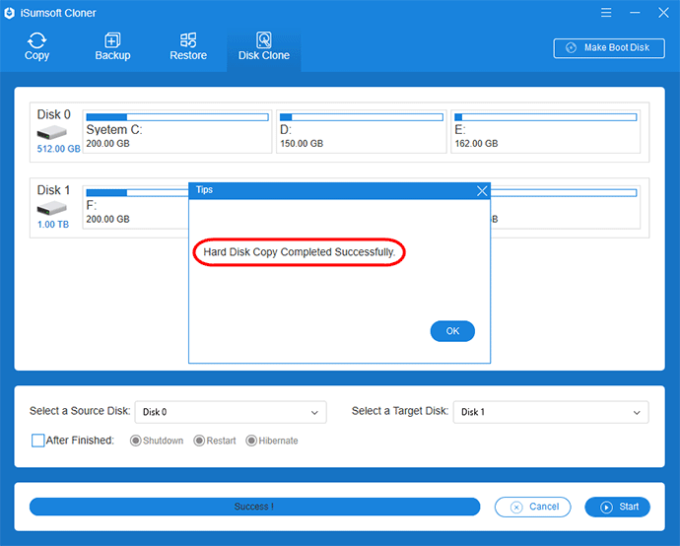Screen dimensions: 680x546
Task: Click OK in the Tips dialog
Action: point(452,331)
